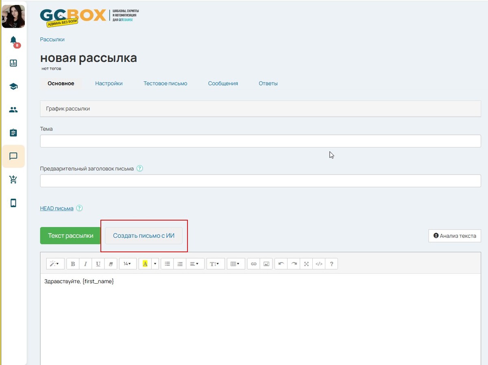Open the users section in sidebar
This screenshot has width=488, height=365.
click(13, 109)
